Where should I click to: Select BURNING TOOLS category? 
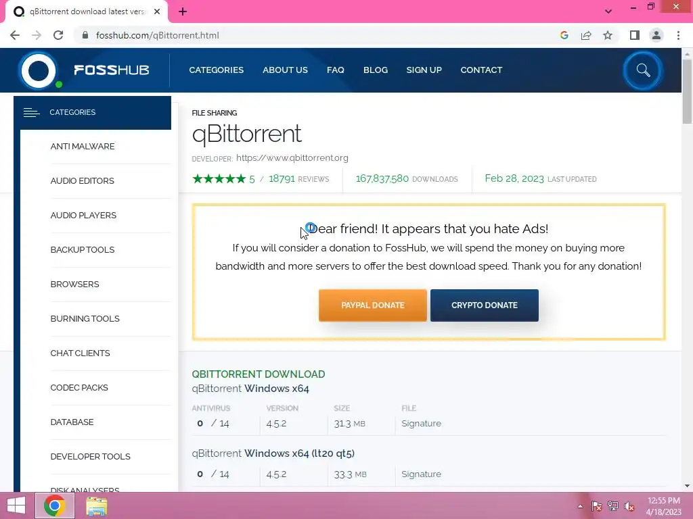(x=85, y=319)
